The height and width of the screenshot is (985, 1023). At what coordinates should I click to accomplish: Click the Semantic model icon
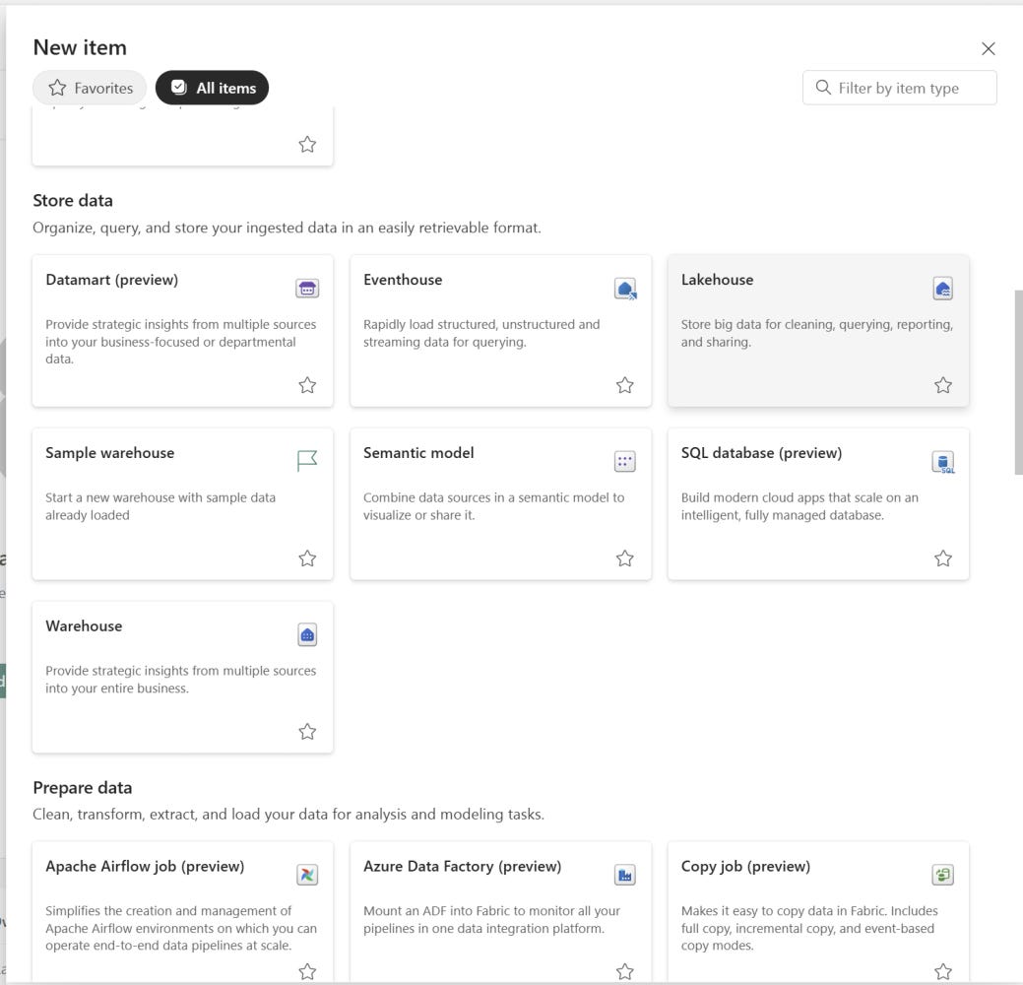[625, 462]
